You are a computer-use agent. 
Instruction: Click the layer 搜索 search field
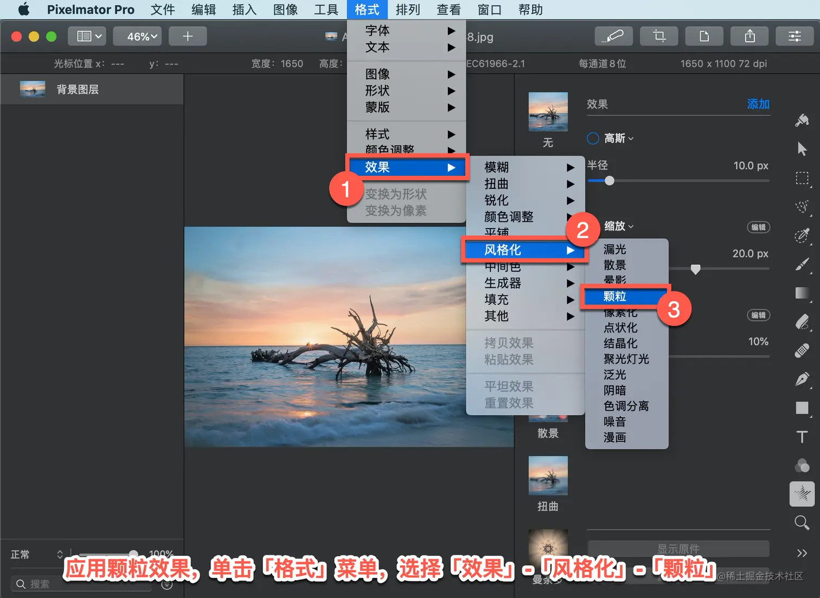[81, 584]
